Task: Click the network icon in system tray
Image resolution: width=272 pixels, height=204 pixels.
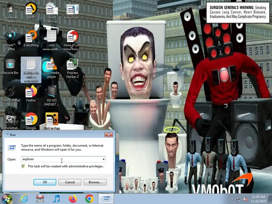Action: point(239,199)
